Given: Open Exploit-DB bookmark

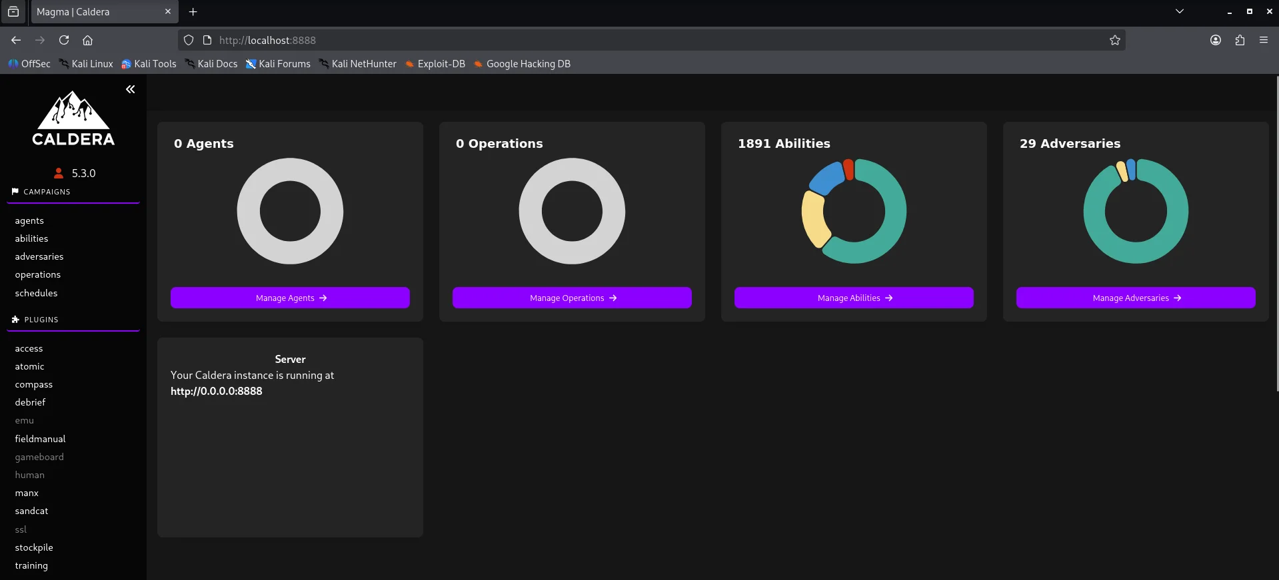Looking at the screenshot, I should 435,64.
